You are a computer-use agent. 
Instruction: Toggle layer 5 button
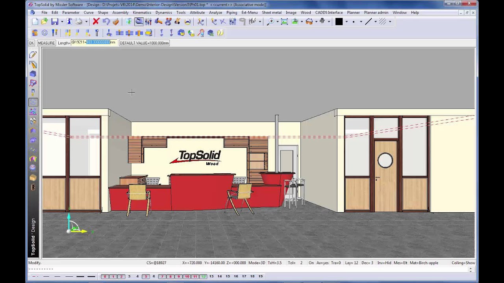[146, 277]
